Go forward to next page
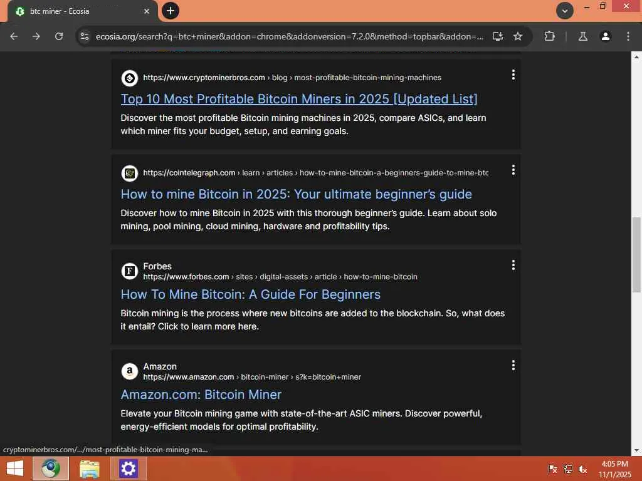The height and width of the screenshot is (481, 642). point(36,36)
